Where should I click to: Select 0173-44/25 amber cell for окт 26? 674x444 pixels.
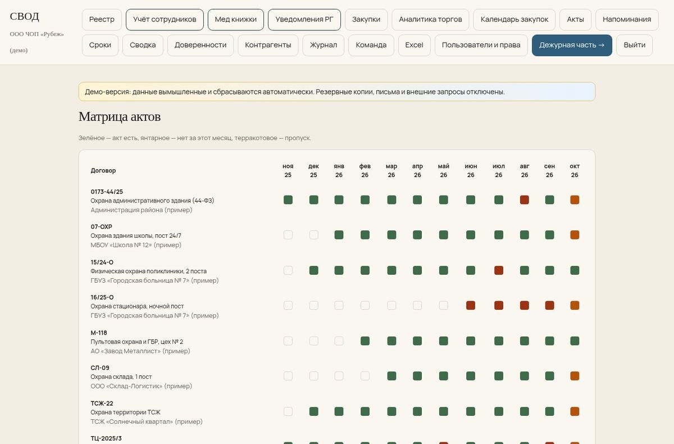click(x=575, y=200)
